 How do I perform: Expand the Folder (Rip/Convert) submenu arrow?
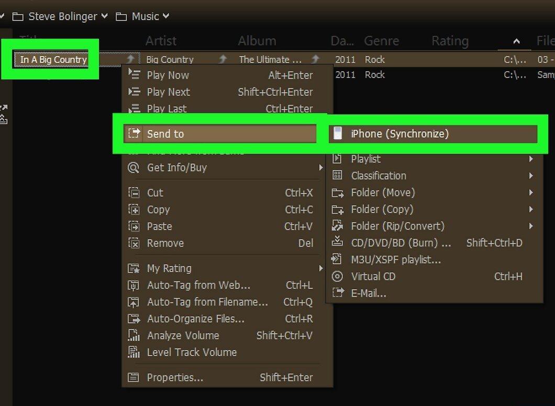tap(531, 226)
